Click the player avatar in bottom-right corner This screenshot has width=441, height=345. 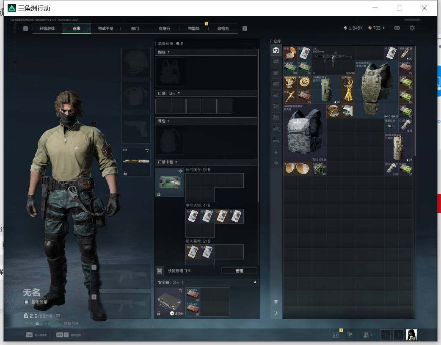click(412, 335)
